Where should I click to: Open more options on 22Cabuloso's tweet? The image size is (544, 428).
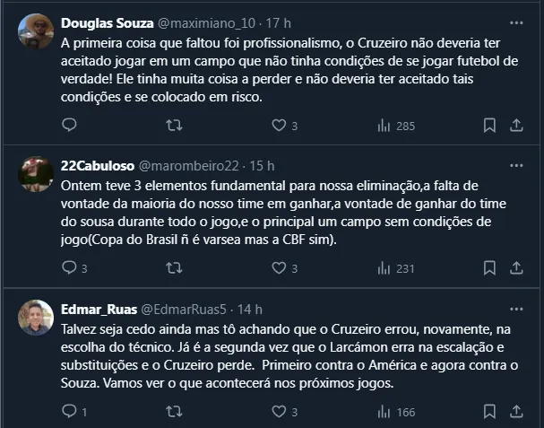(x=516, y=166)
